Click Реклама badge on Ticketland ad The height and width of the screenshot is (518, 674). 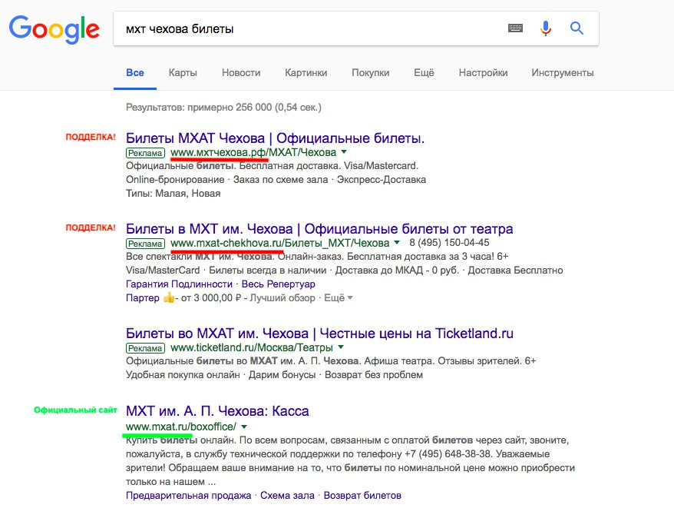pos(145,348)
